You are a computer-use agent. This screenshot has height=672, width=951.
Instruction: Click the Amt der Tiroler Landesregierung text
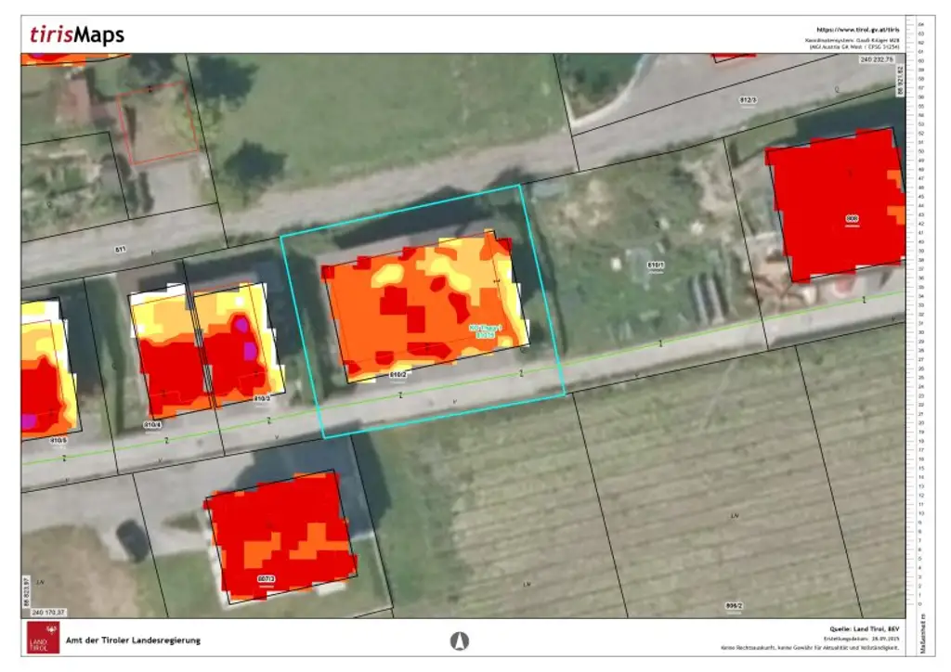tap(133, 640)
